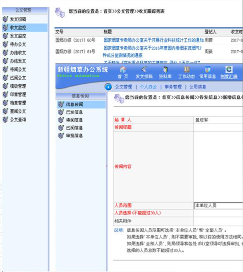Screen dimensions: 243x272
Task: Click the 常用信息 toolbar icon
Action: (x=208, y=69)
